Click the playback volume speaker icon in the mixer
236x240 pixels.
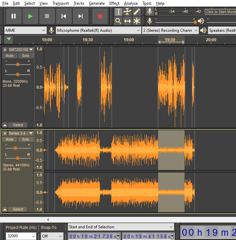point(201,21)
